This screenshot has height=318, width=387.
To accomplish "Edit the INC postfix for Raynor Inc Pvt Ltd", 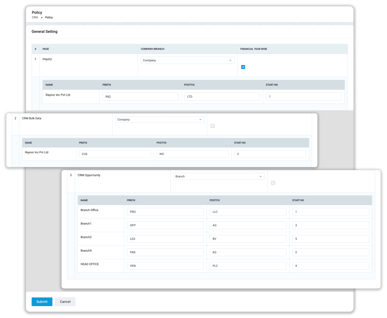I will (x=192, y=154).
